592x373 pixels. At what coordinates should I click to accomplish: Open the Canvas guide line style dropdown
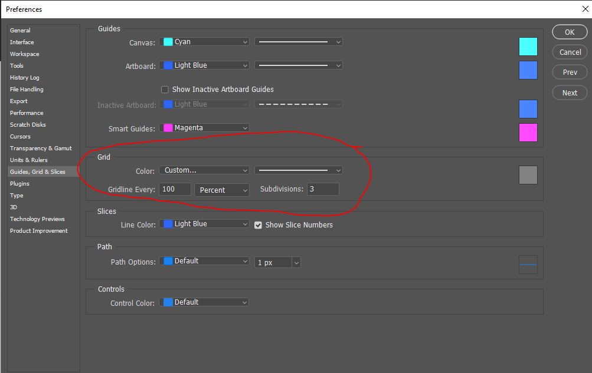298,41
